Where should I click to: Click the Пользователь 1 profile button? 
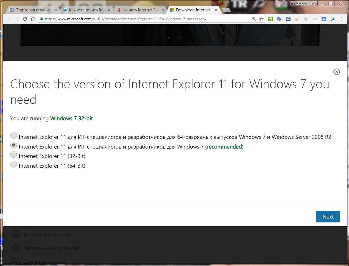point(304,4)
